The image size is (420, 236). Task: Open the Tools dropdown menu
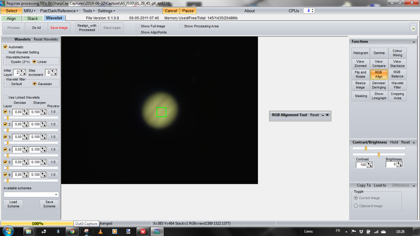[x=89, y=11]
